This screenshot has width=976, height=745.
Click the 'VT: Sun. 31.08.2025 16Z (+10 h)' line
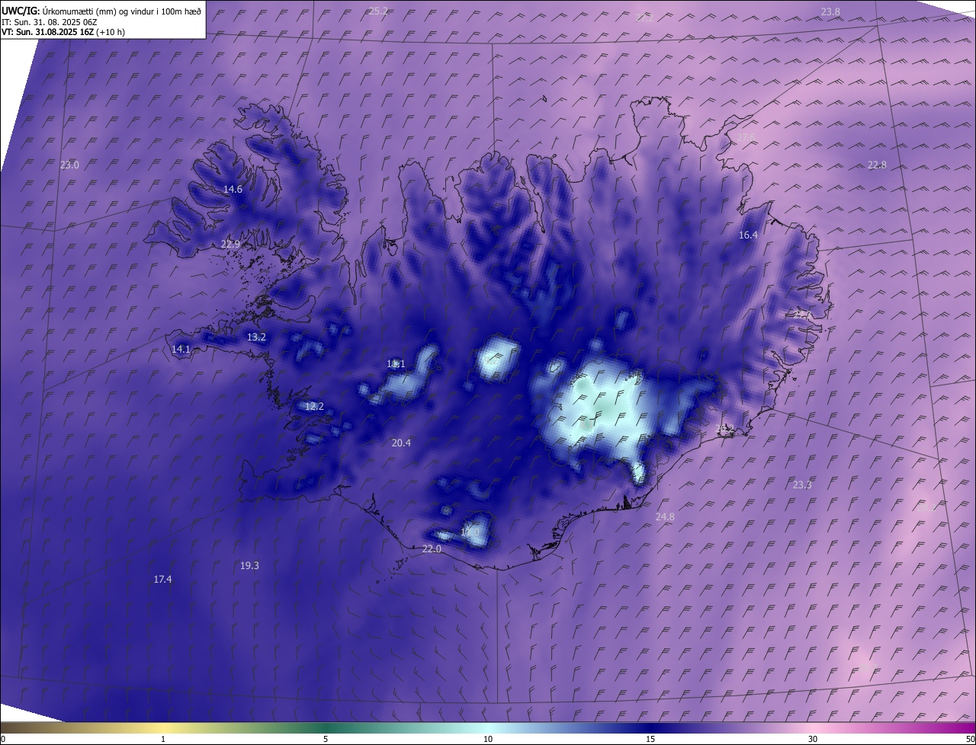[x=63, y=32]
